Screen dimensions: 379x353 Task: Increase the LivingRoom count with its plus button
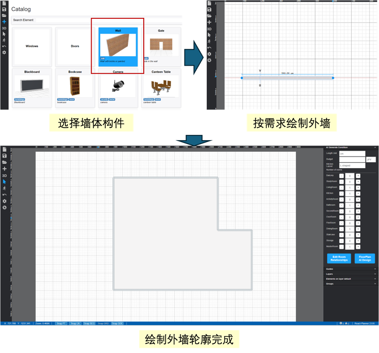click(358, 187)
